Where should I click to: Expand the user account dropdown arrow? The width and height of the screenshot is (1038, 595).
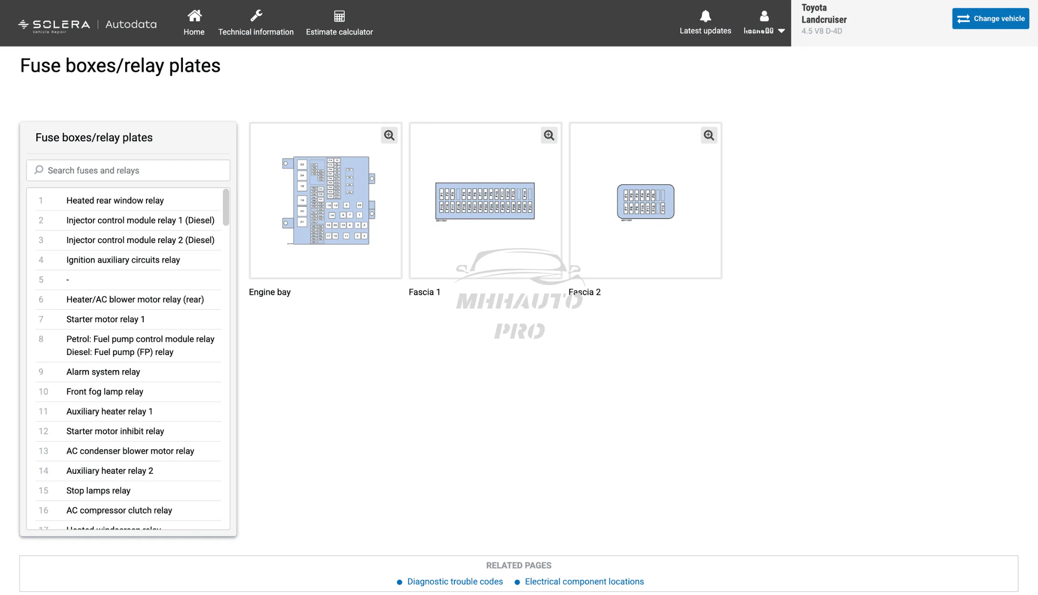(782, 31)
